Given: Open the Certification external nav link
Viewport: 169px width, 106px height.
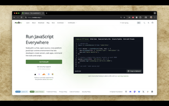Looking at the screenshot, I should click(x=72, y=23).
